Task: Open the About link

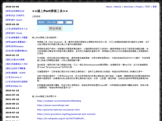Action: coord(109,7)
